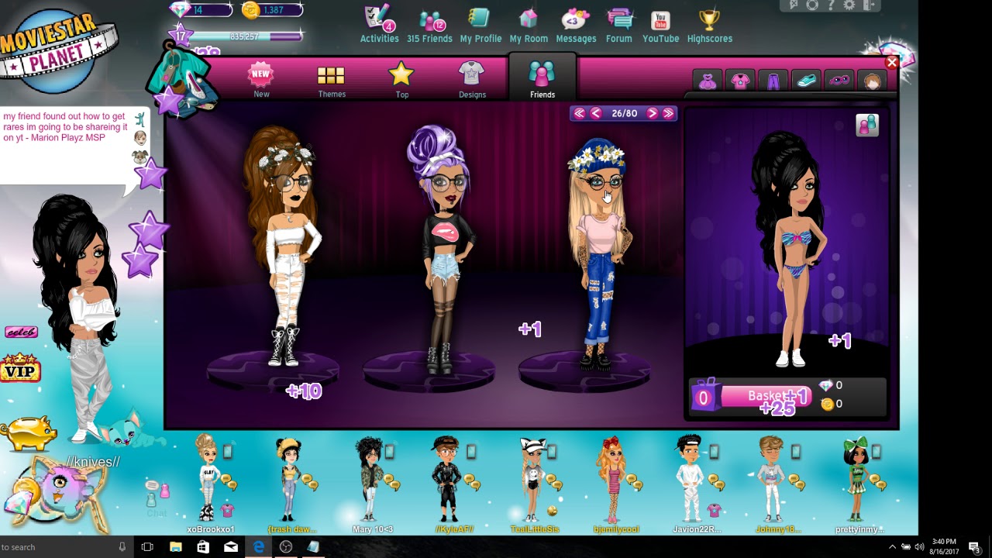Open the Windows notification center
Viewport: 992px width, 558px height.
pos(974,547)
